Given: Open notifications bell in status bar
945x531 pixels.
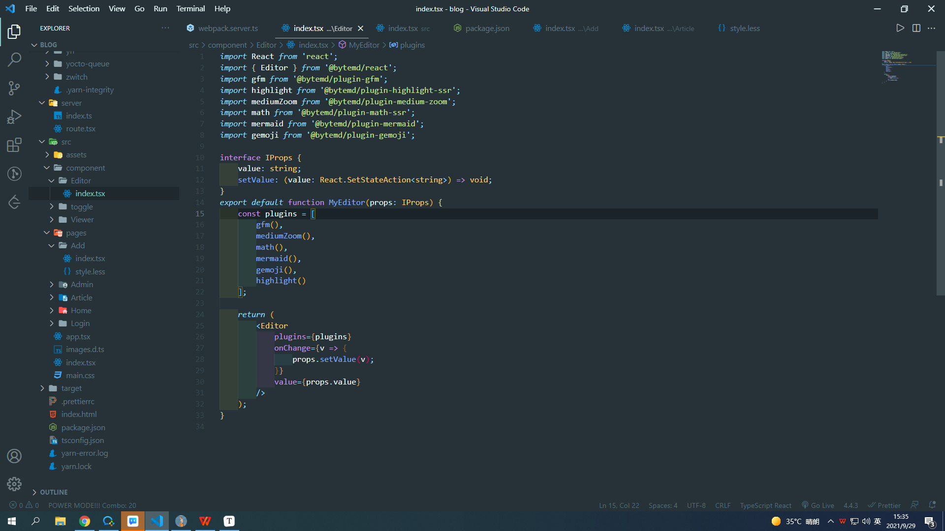Looking at the screenshot, I should (x=932, y=505).
